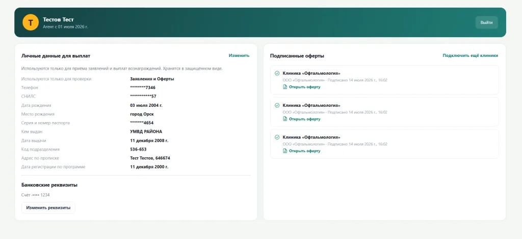The height and width of the screenshot is (239, 522).
Task: Click the green check icon of third offer
Action: [277, 137]
